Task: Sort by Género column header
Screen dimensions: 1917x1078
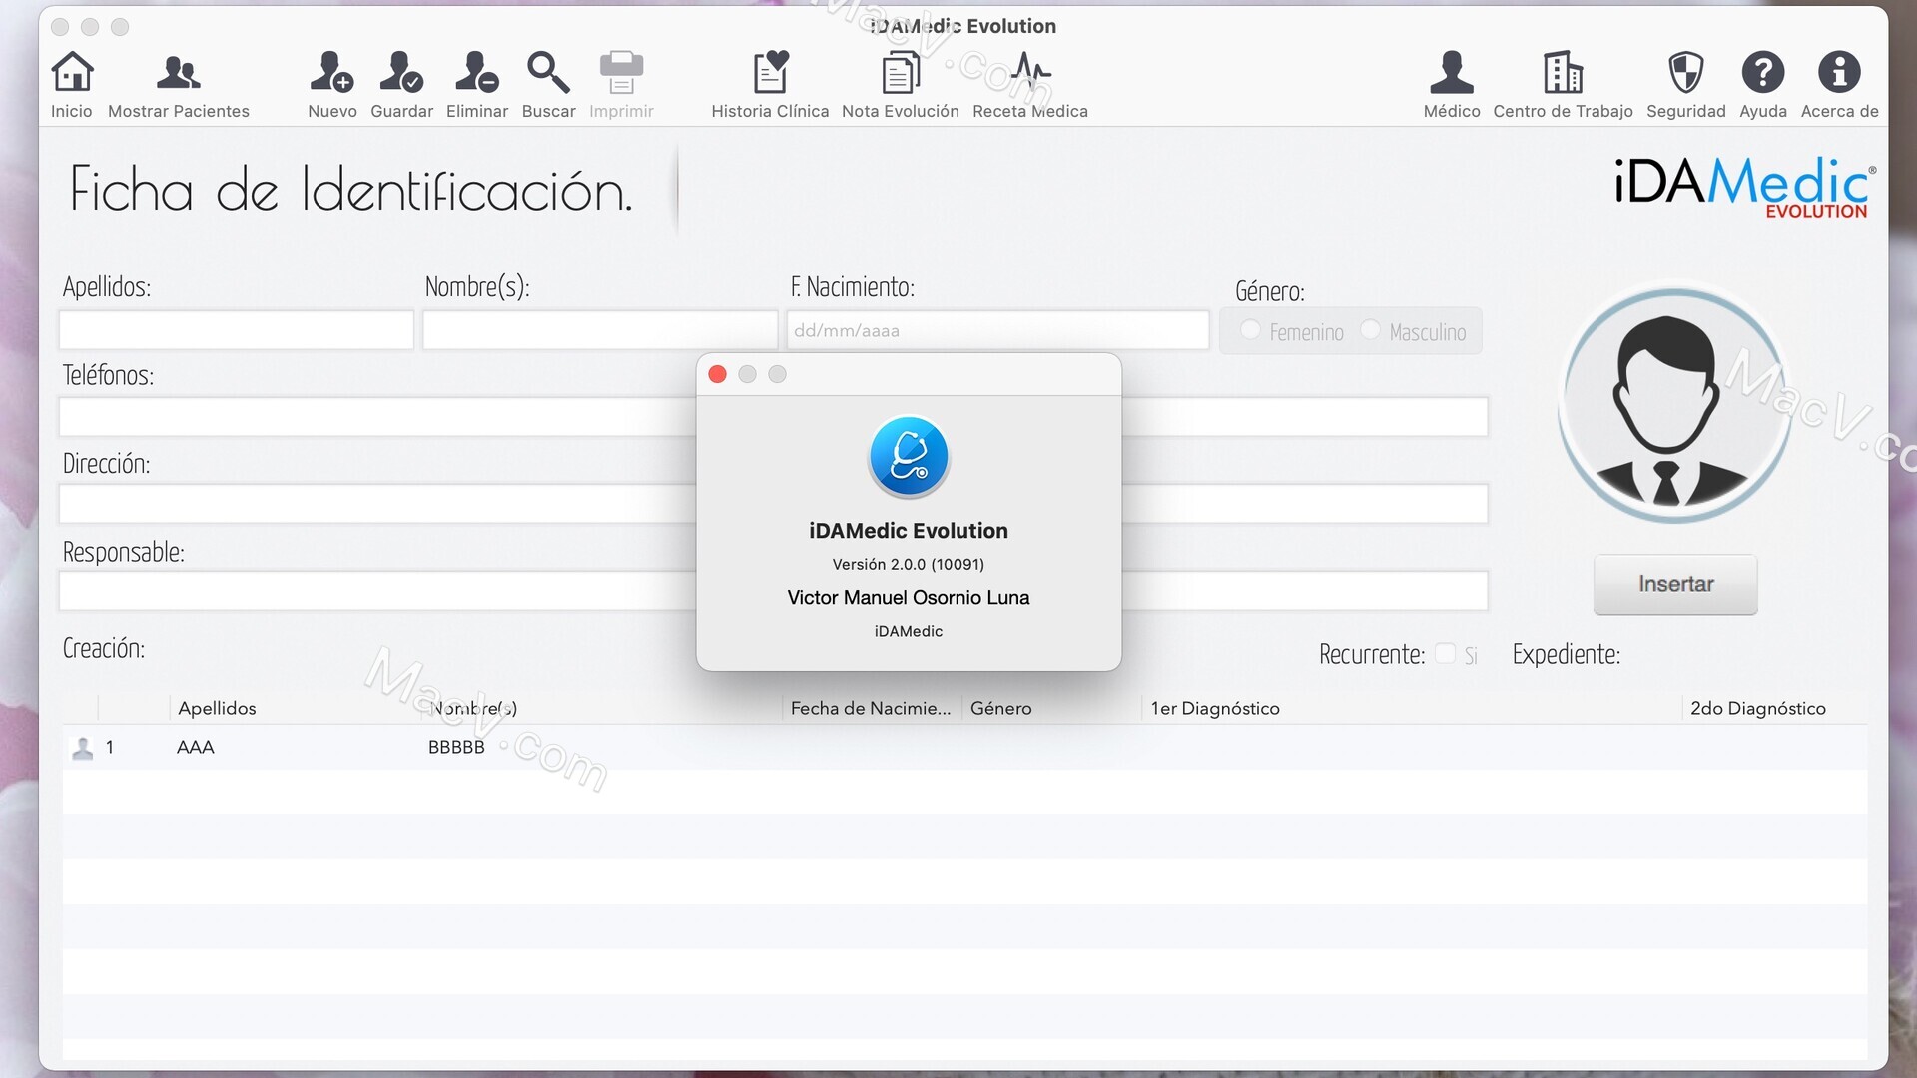Action: pyautogui.click(x=1001, y=708)
